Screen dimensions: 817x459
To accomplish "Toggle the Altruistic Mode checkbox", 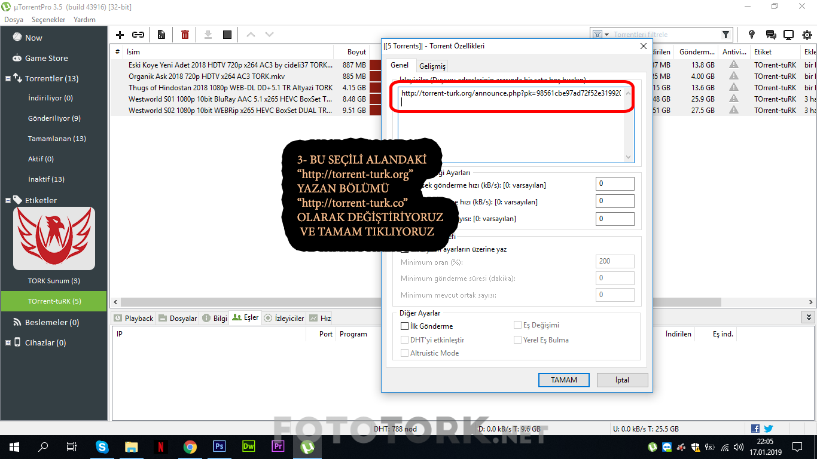I will (x=405, y=353).
